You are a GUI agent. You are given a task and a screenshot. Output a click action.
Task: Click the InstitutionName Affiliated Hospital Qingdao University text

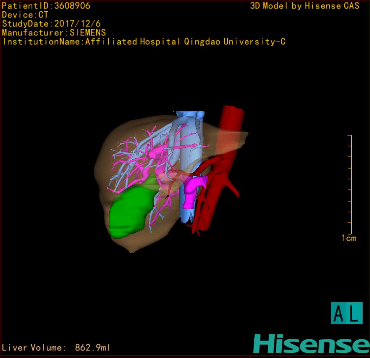[144, 42]
